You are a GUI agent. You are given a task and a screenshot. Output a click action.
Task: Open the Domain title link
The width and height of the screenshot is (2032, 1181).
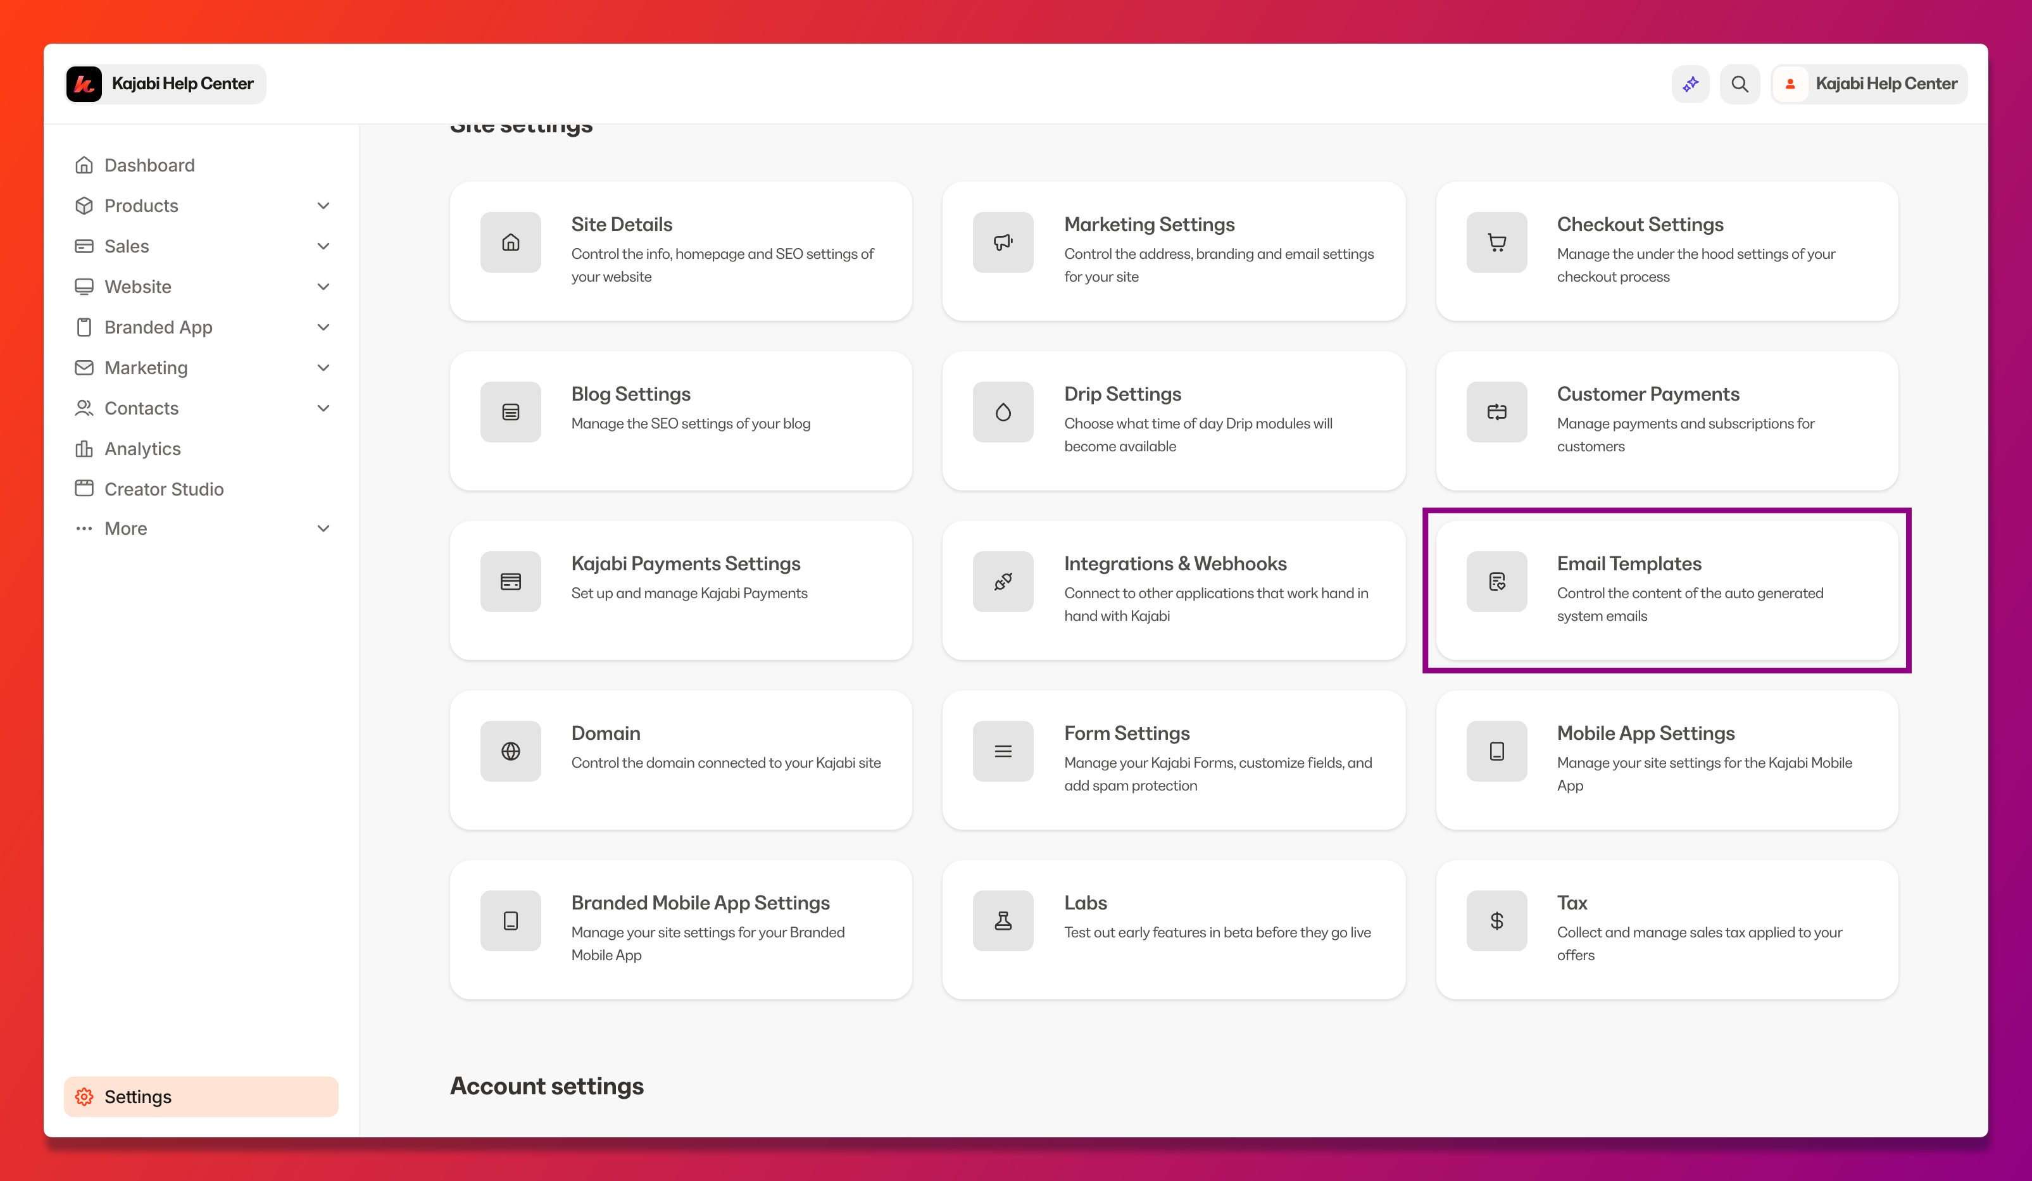click(x=606, y=733)
